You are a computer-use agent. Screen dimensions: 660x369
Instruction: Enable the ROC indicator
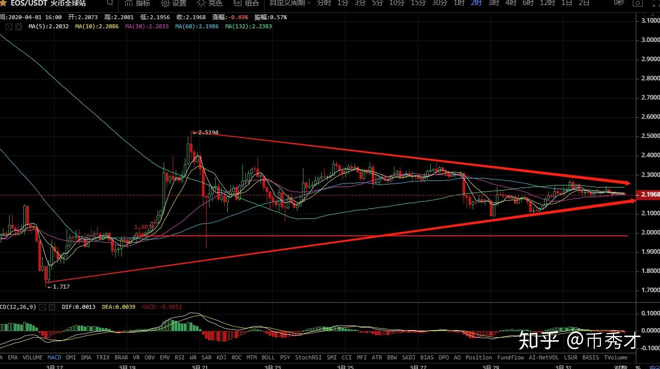coord(236,357)
